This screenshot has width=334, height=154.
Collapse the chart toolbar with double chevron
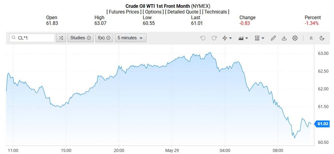click(x=311, y=38)
